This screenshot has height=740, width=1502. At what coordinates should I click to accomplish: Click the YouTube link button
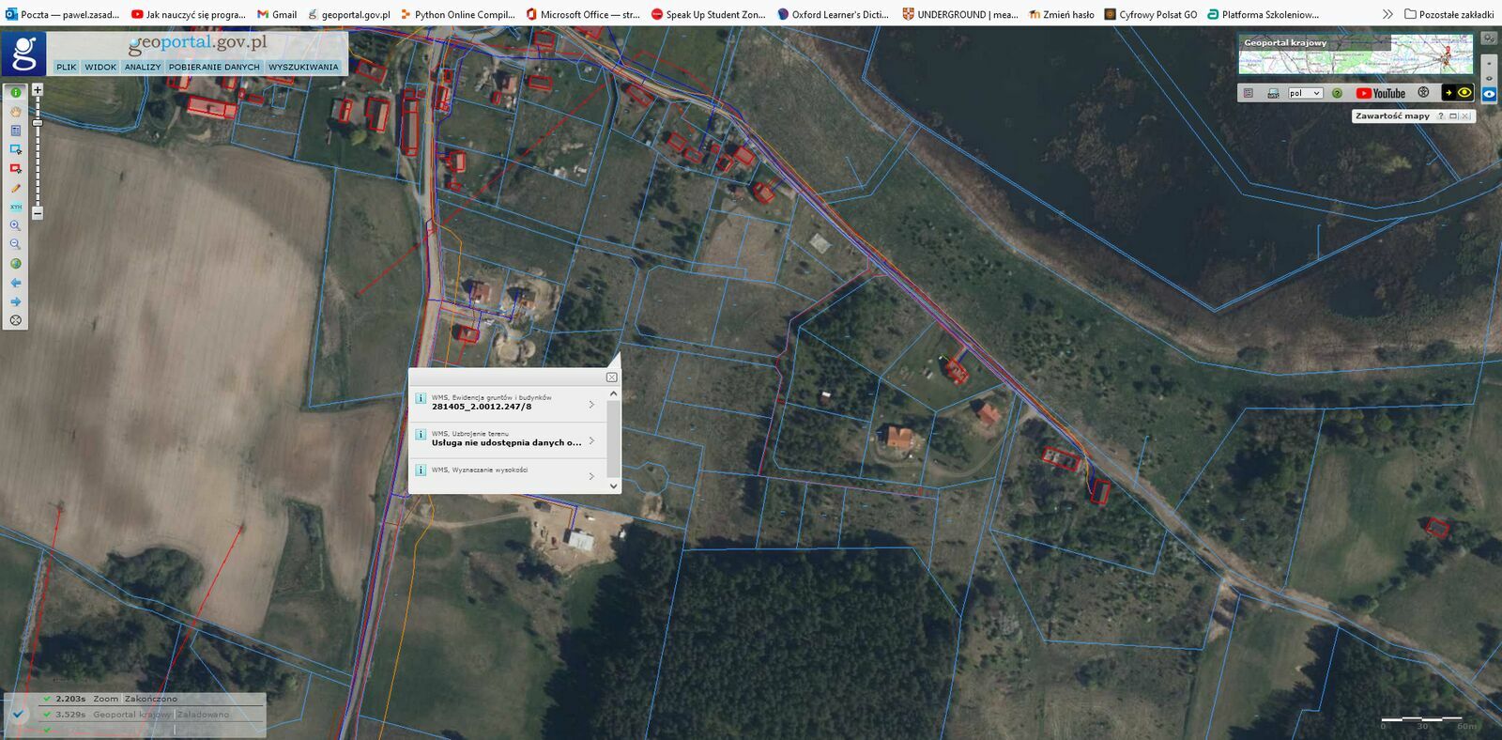pyautogui.click(x=1381, y=93)
